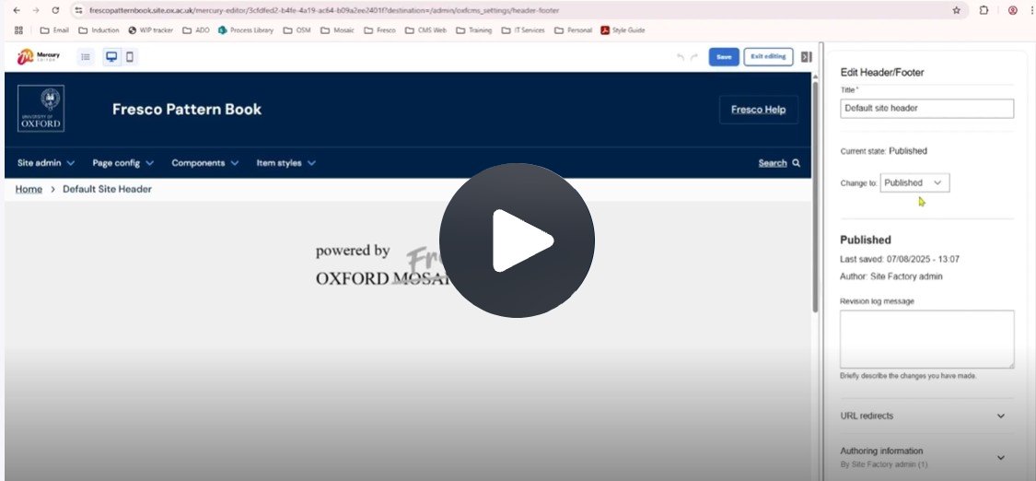Open WIP tracker bookmark
The width and height of the screenshot is (1036, 481).
[151, 30]
